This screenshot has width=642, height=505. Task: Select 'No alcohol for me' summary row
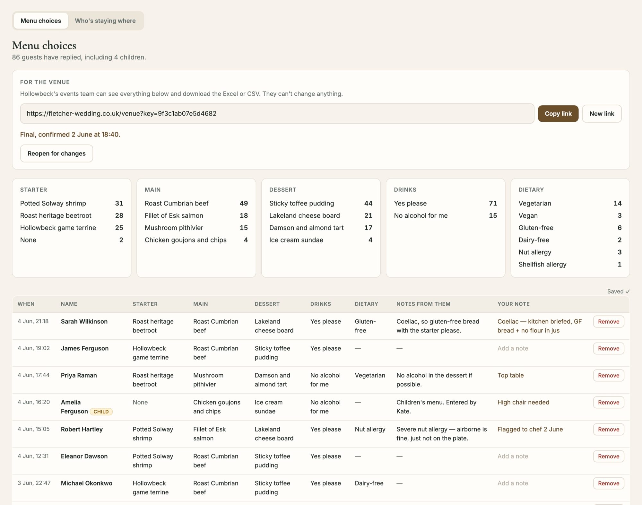445,216
